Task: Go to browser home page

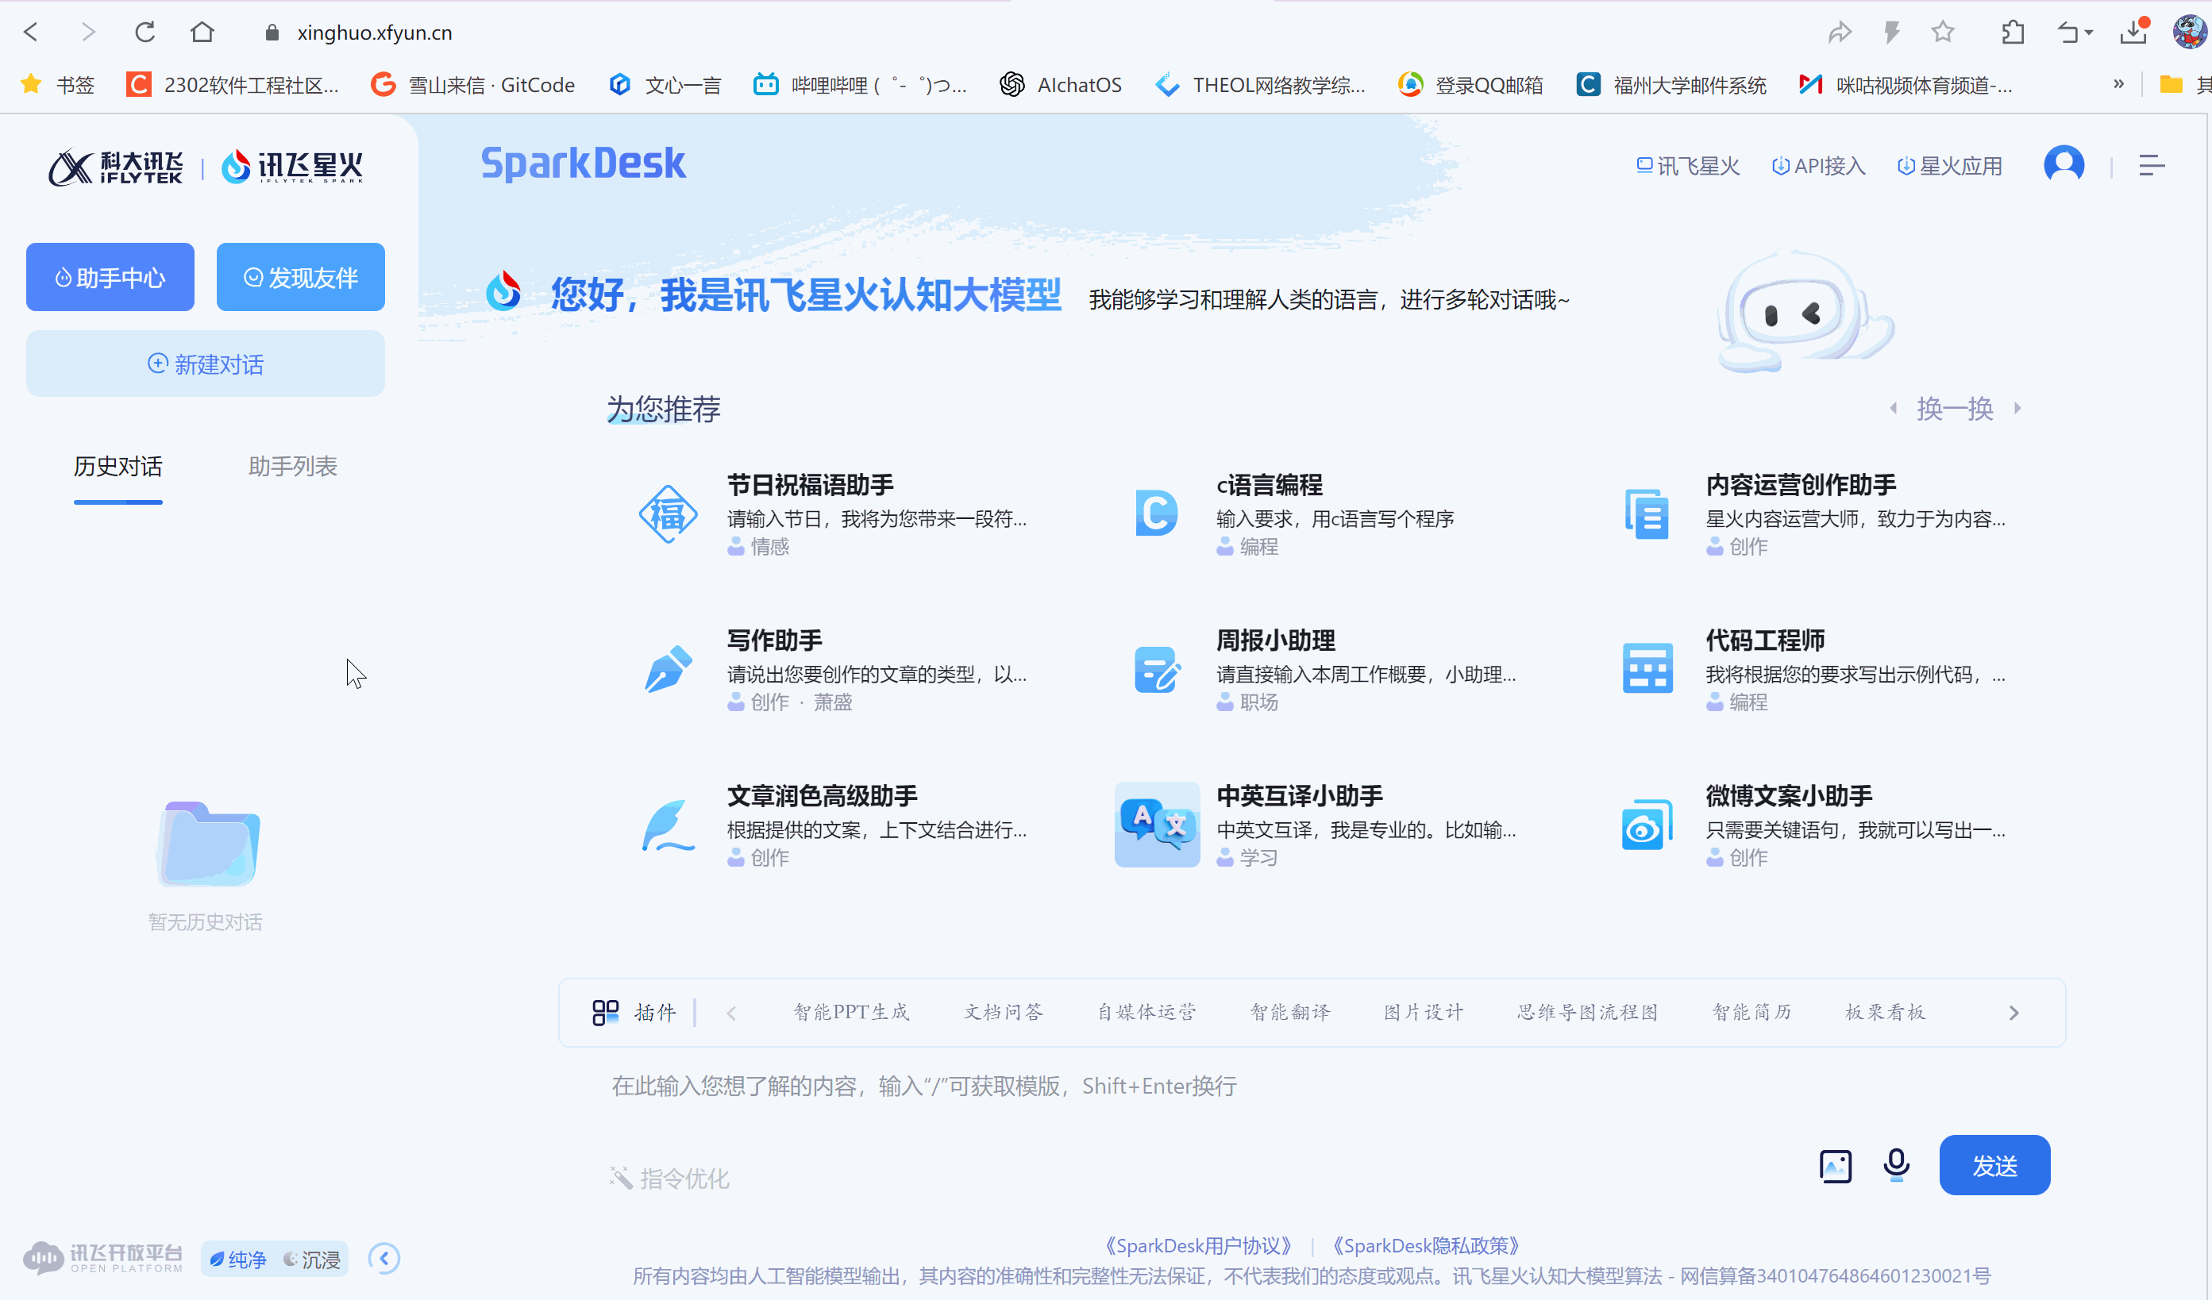Action: click(202, 33)
